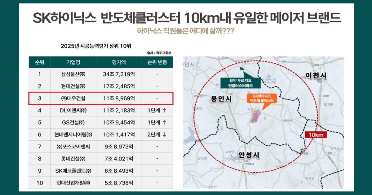This screenshot has height=195, width=372.
Task: Click the 평가액 column header
Action: tap(119, 62)
